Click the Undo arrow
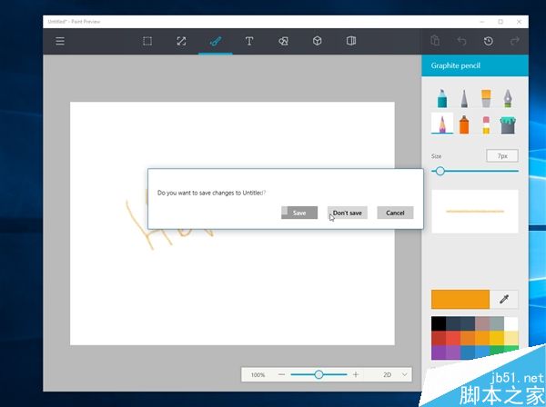The width and height of the screenshot is (546, 407). click(461, 42)
